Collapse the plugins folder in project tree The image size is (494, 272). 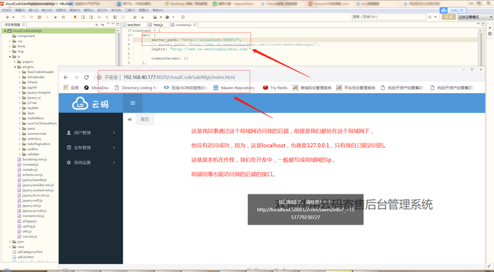pos(14,67)
